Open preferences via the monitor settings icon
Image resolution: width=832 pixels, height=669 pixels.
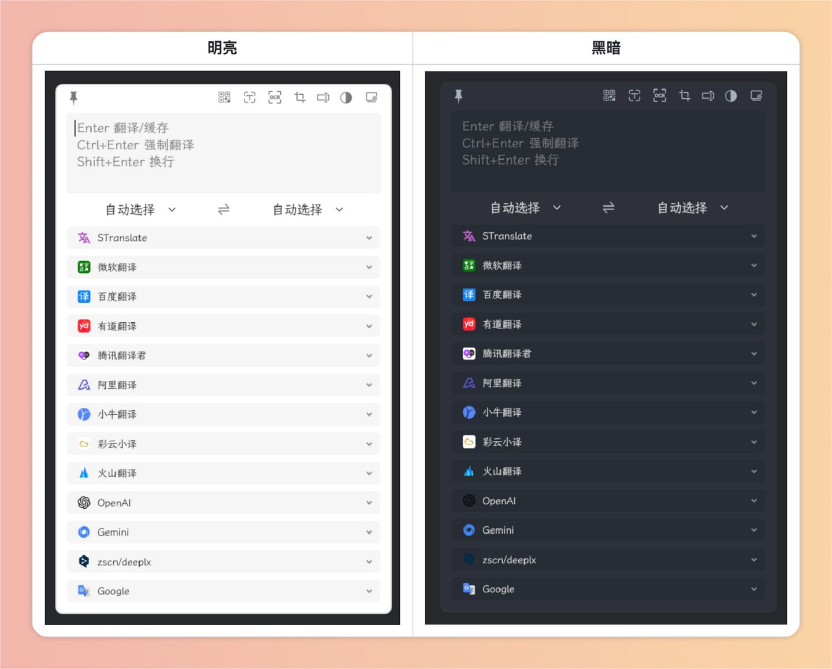point(372,97)
